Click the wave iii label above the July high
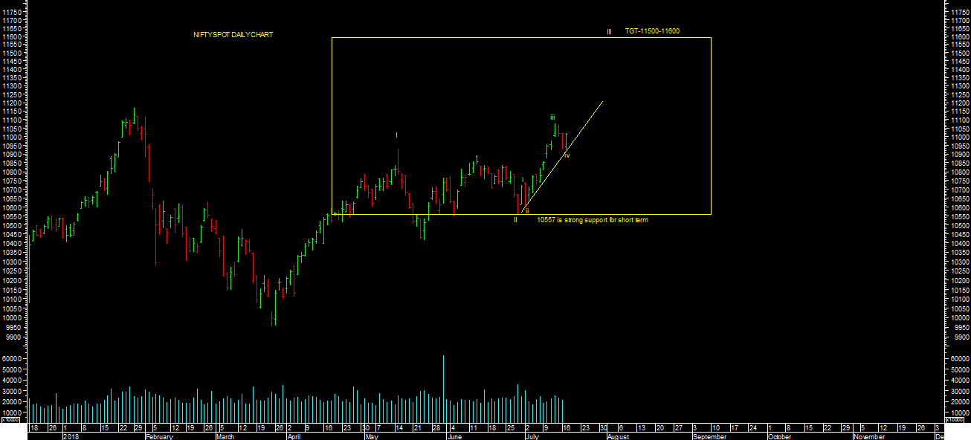The width and height of the screenshot is (971, 440). pos(552,117)
